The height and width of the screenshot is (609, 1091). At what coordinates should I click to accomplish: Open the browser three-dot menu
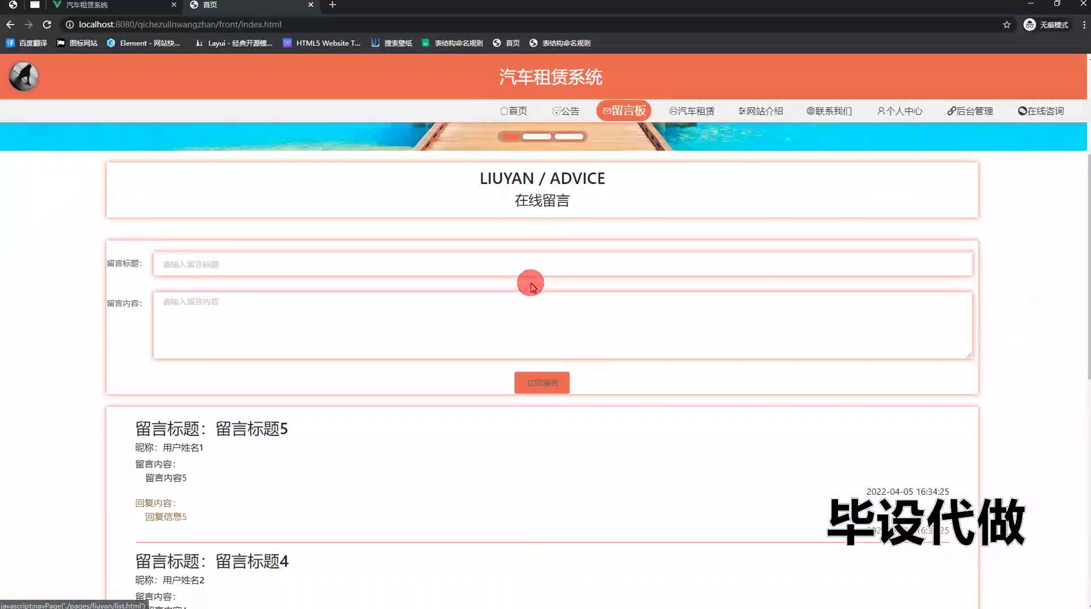[x=1084, y=24]
